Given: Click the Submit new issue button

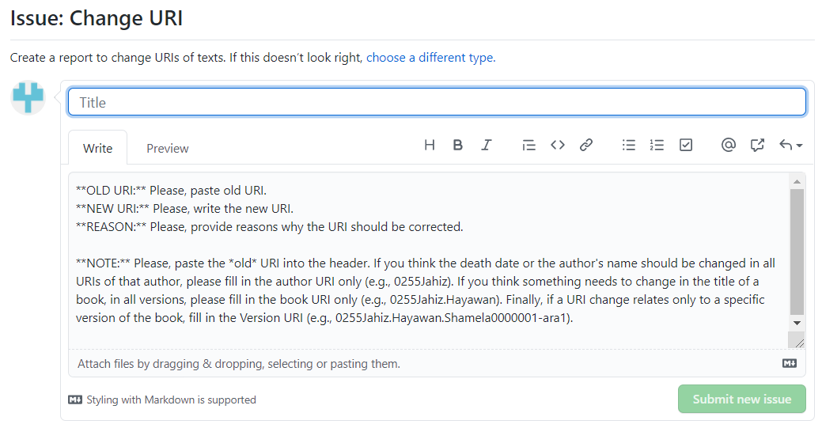Looking at the screenshot, I should pos(741,399).
